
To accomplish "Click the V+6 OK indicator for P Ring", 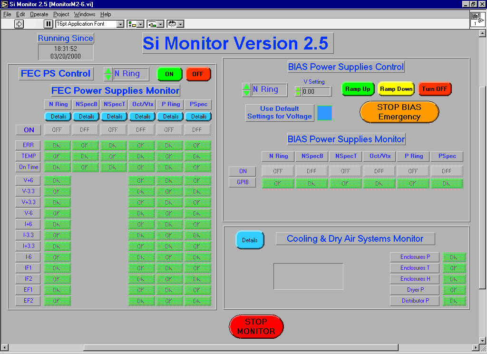I will click(x=169, y=181).
